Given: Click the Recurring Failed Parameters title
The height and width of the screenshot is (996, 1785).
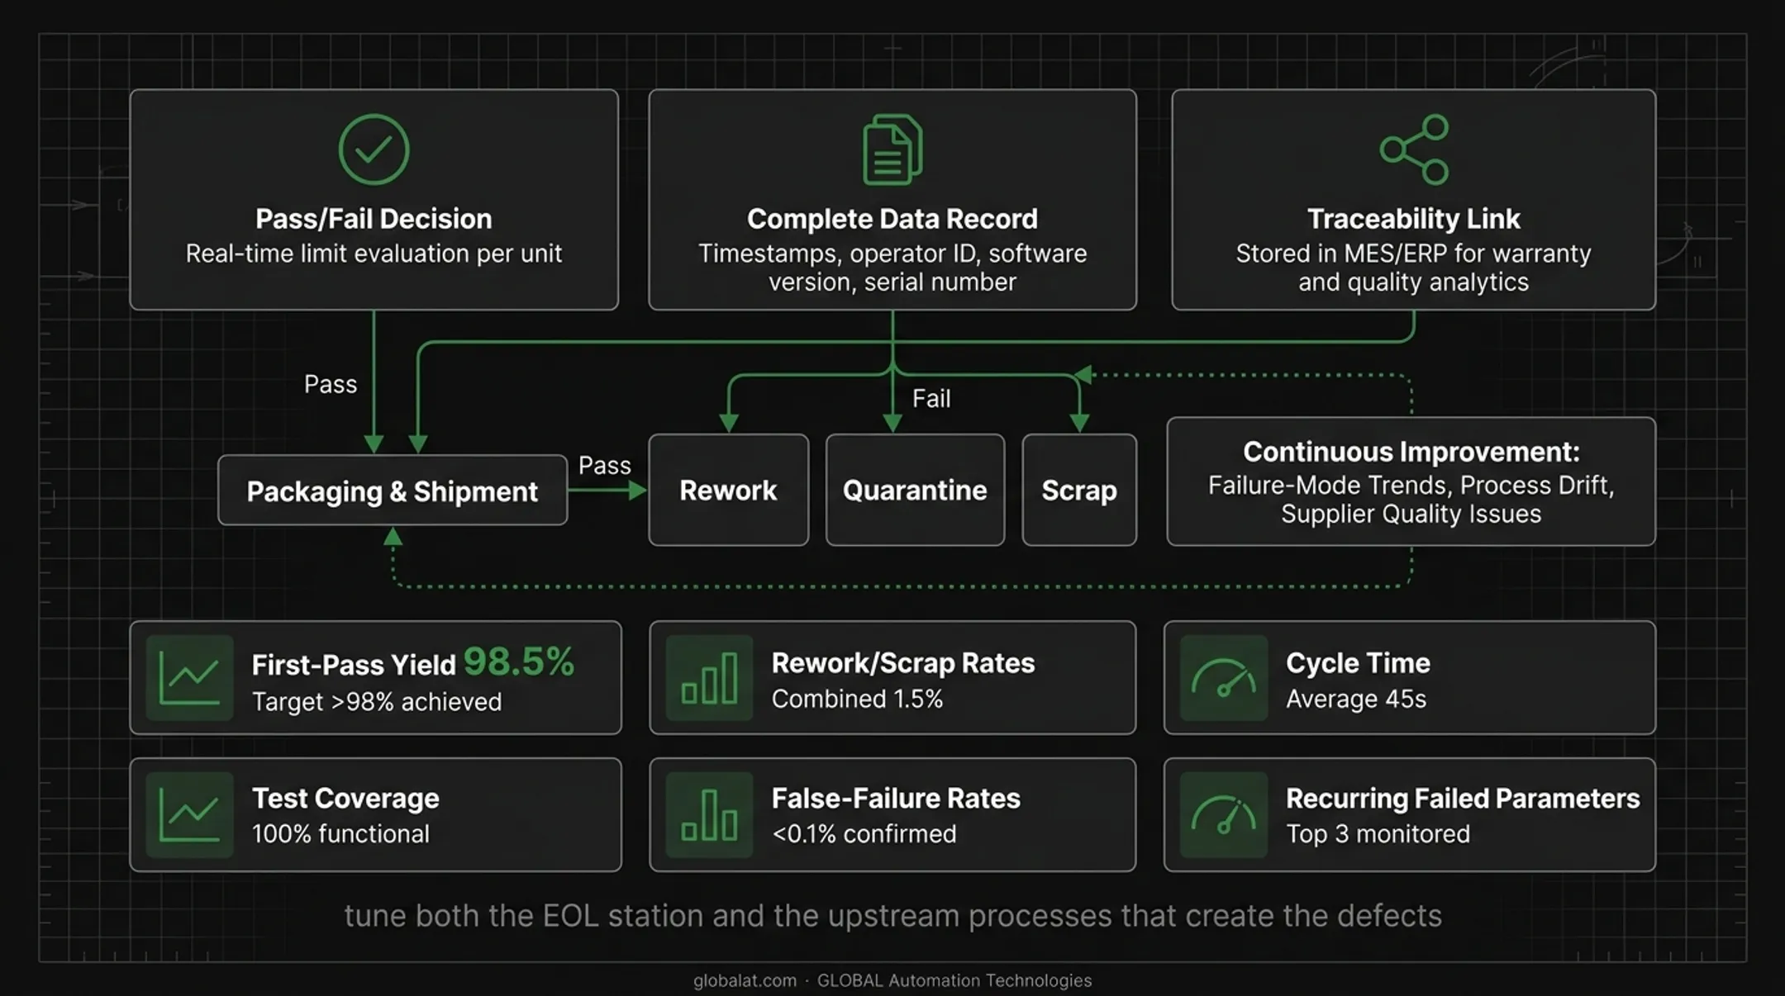Looking at the screenshot, I should (1463, 799).
